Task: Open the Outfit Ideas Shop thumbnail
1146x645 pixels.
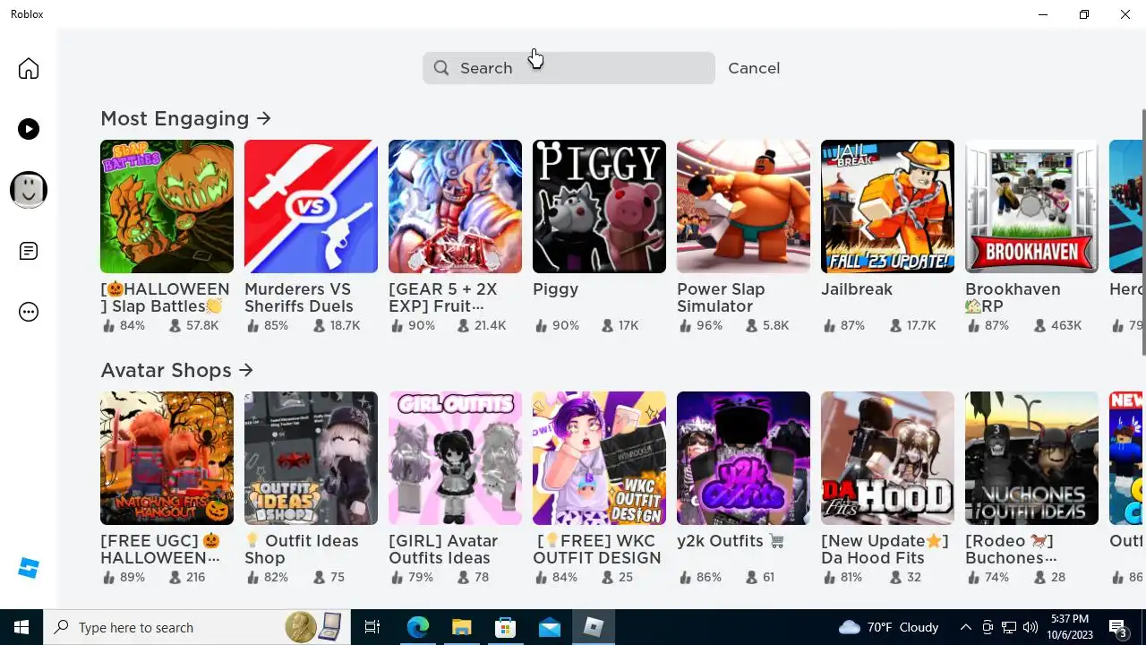Action: [311, 458]
